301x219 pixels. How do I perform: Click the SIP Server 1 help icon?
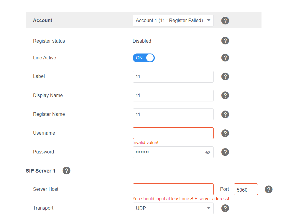click(66, 170)
